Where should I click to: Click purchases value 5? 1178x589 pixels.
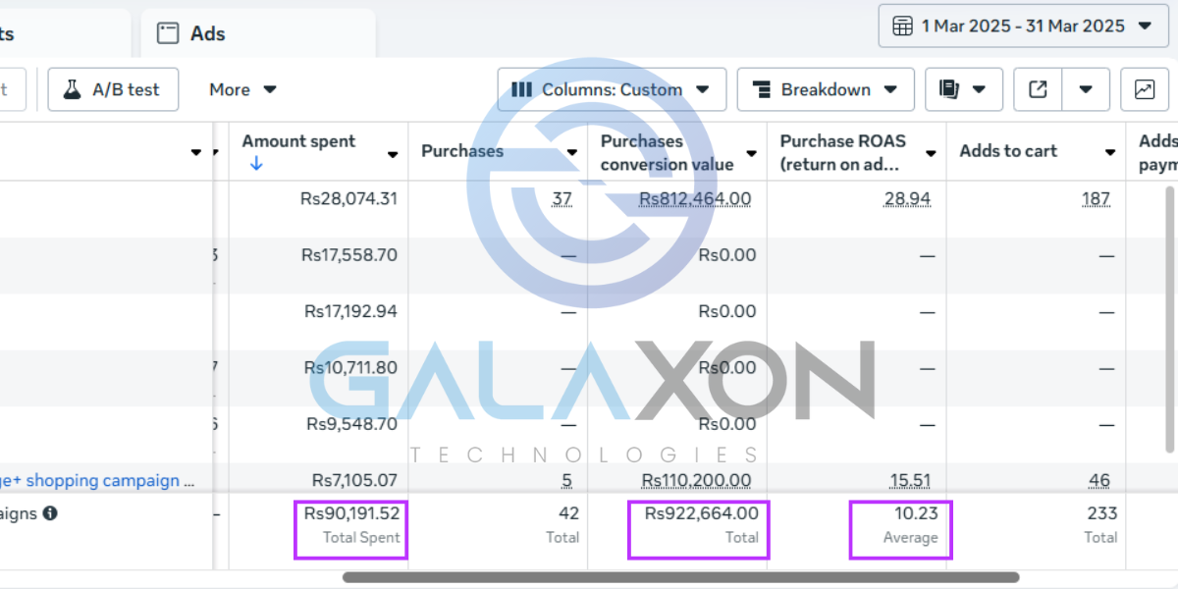tap(566, 481)
